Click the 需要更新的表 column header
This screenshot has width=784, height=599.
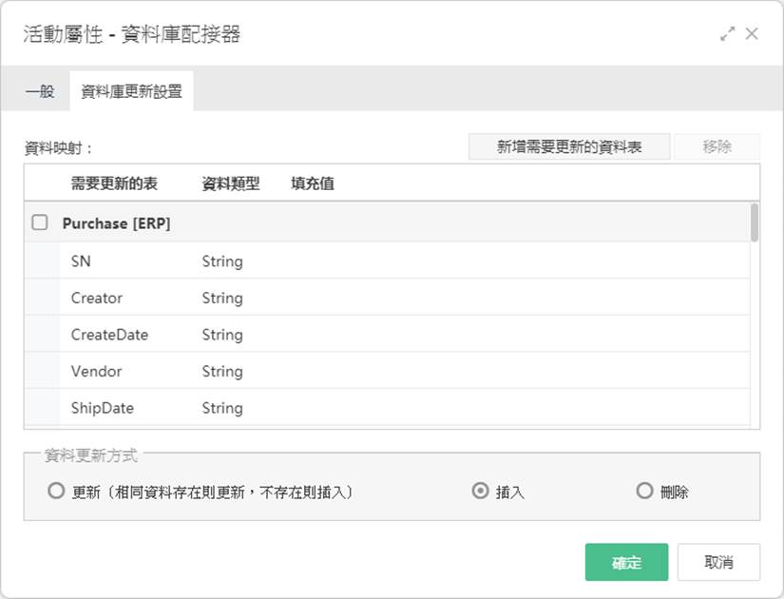pos(114,184)
